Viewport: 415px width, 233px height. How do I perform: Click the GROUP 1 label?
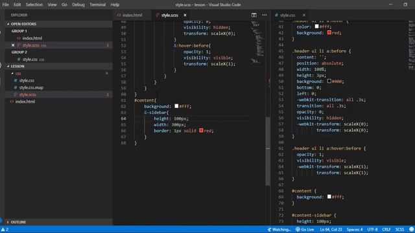(x=19, y=31)
